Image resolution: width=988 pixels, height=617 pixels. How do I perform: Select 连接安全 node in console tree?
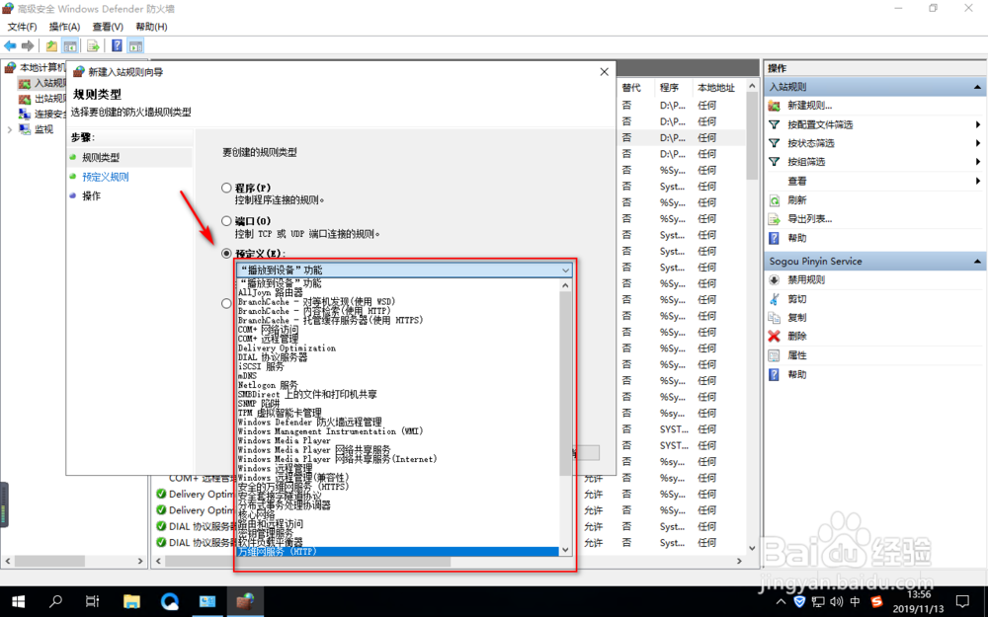point(49,114)
